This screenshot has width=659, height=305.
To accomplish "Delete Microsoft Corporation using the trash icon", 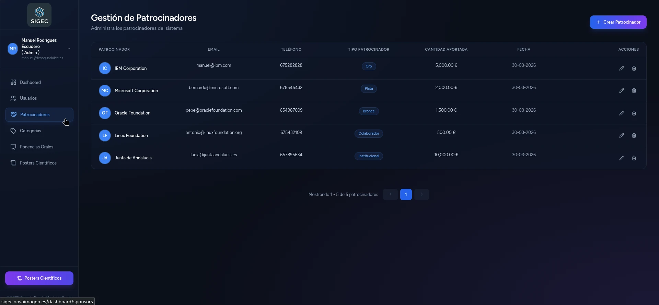I will (634, 90).
